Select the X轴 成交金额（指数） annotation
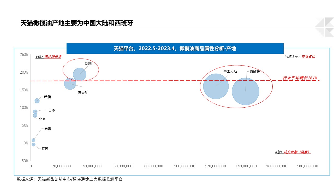334x188 pixels. (x=293, y=152)
